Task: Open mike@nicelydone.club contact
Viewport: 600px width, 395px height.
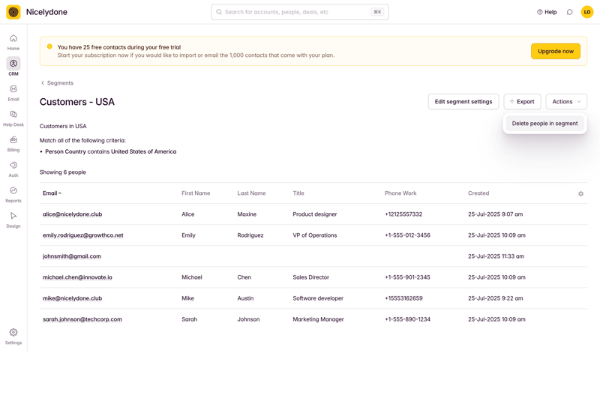Action: [x=72, y=298]
